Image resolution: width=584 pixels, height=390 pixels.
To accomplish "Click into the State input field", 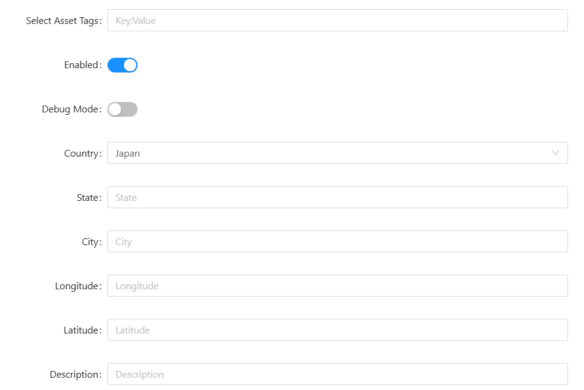I will (337, 198).
